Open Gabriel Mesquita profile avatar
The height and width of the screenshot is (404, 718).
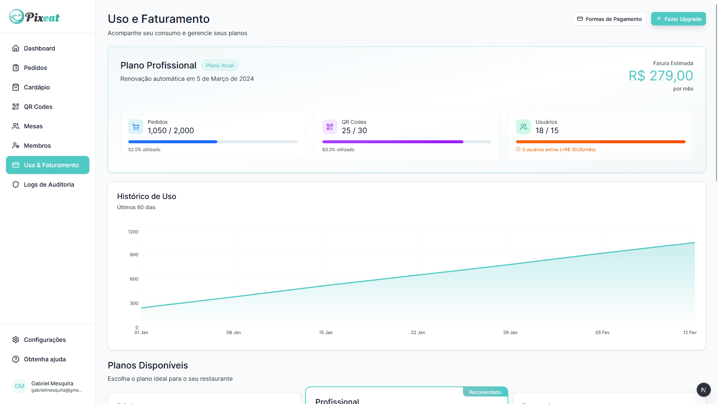tap(19, 386)
